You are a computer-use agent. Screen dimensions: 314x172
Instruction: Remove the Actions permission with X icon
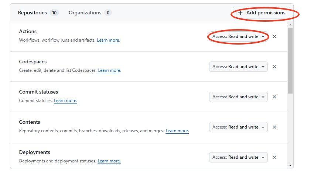click(x=274, y=36)
